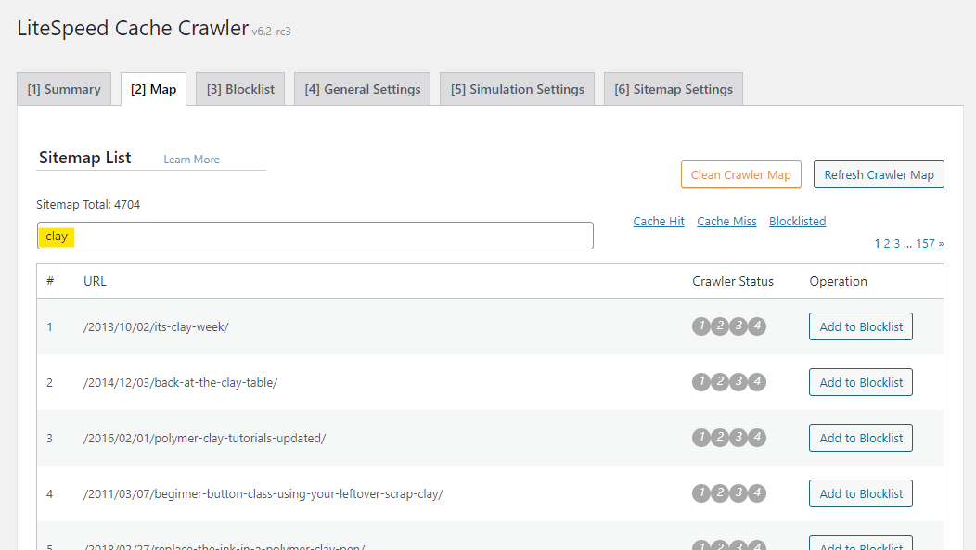Click crawler status badge 3 for beginner-button-class row
The width and height of the screenshot is (976, 550).
pyautogui.click(x=738, y=492)
